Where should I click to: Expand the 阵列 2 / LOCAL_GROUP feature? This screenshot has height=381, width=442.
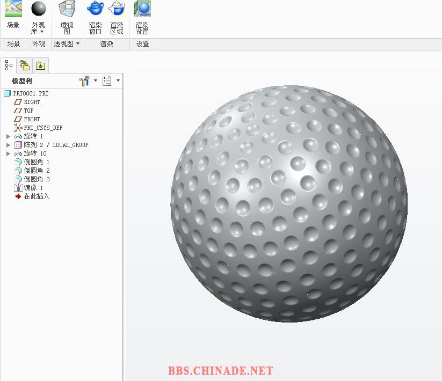(8, 145)
